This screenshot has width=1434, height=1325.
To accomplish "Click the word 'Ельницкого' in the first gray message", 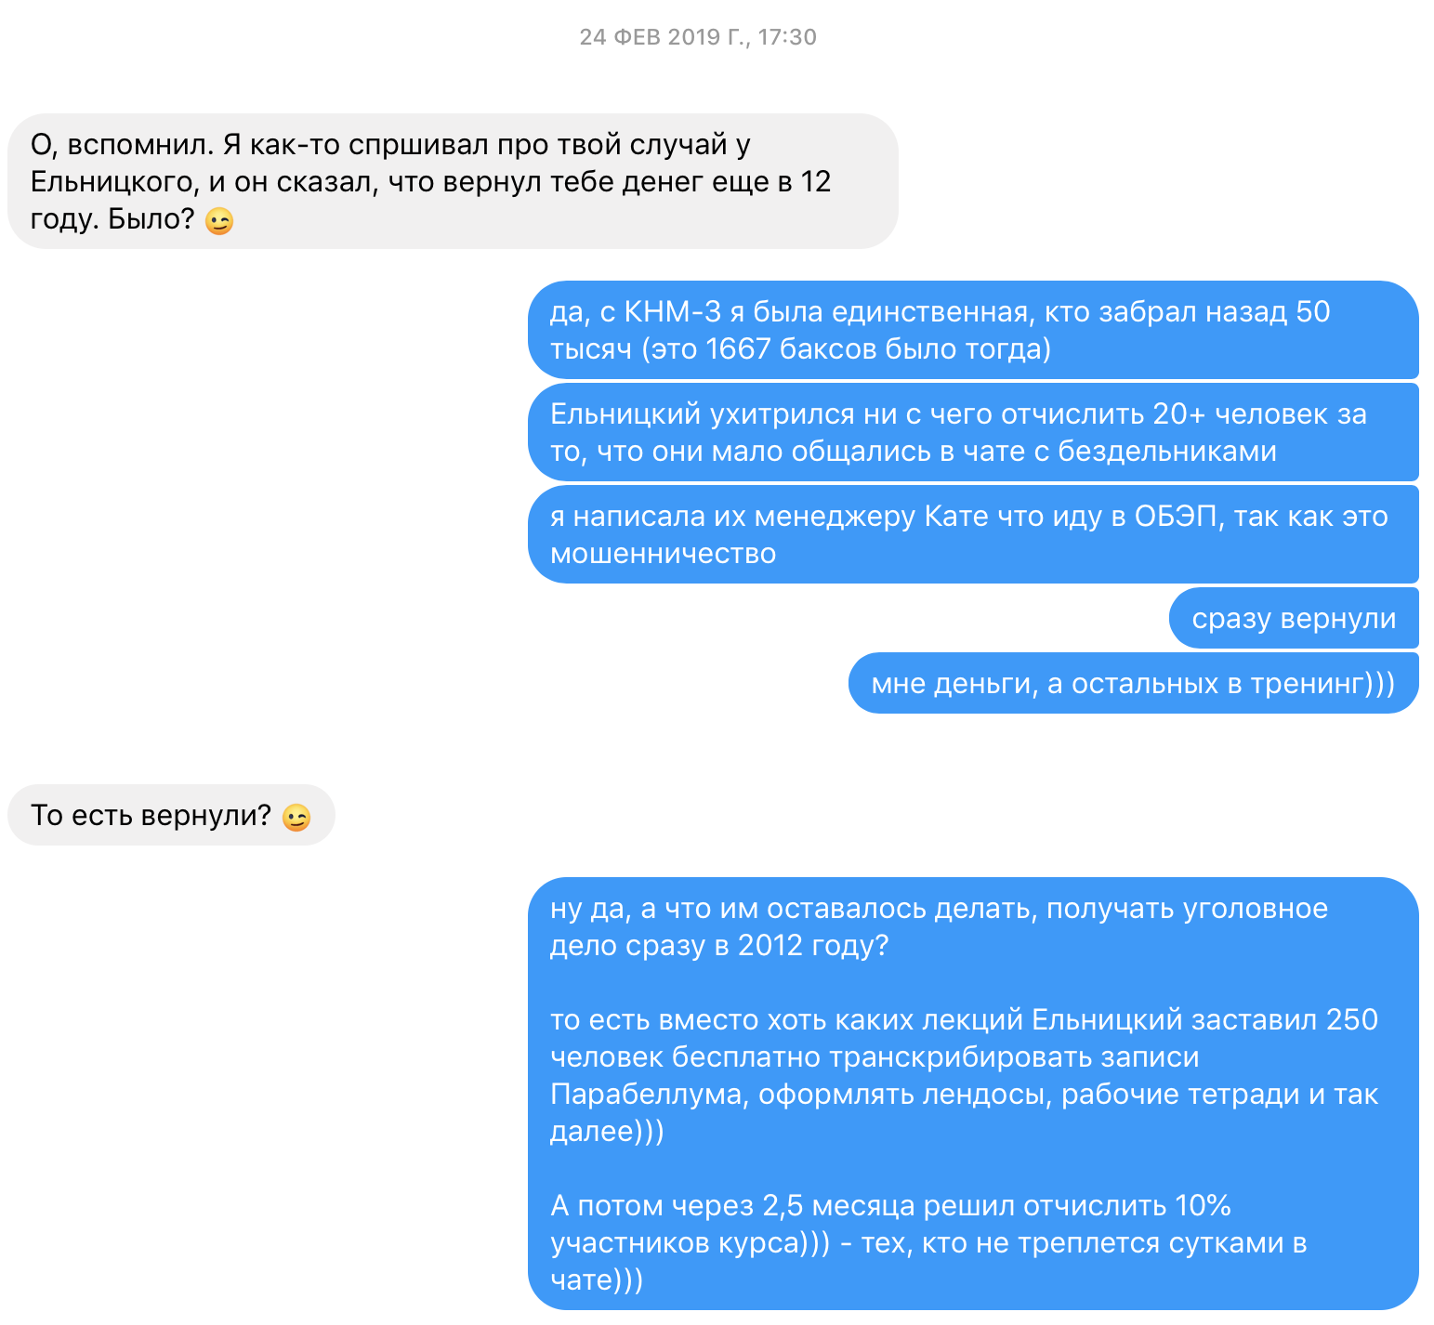I will pyautogui.click(x=113, y=182).
